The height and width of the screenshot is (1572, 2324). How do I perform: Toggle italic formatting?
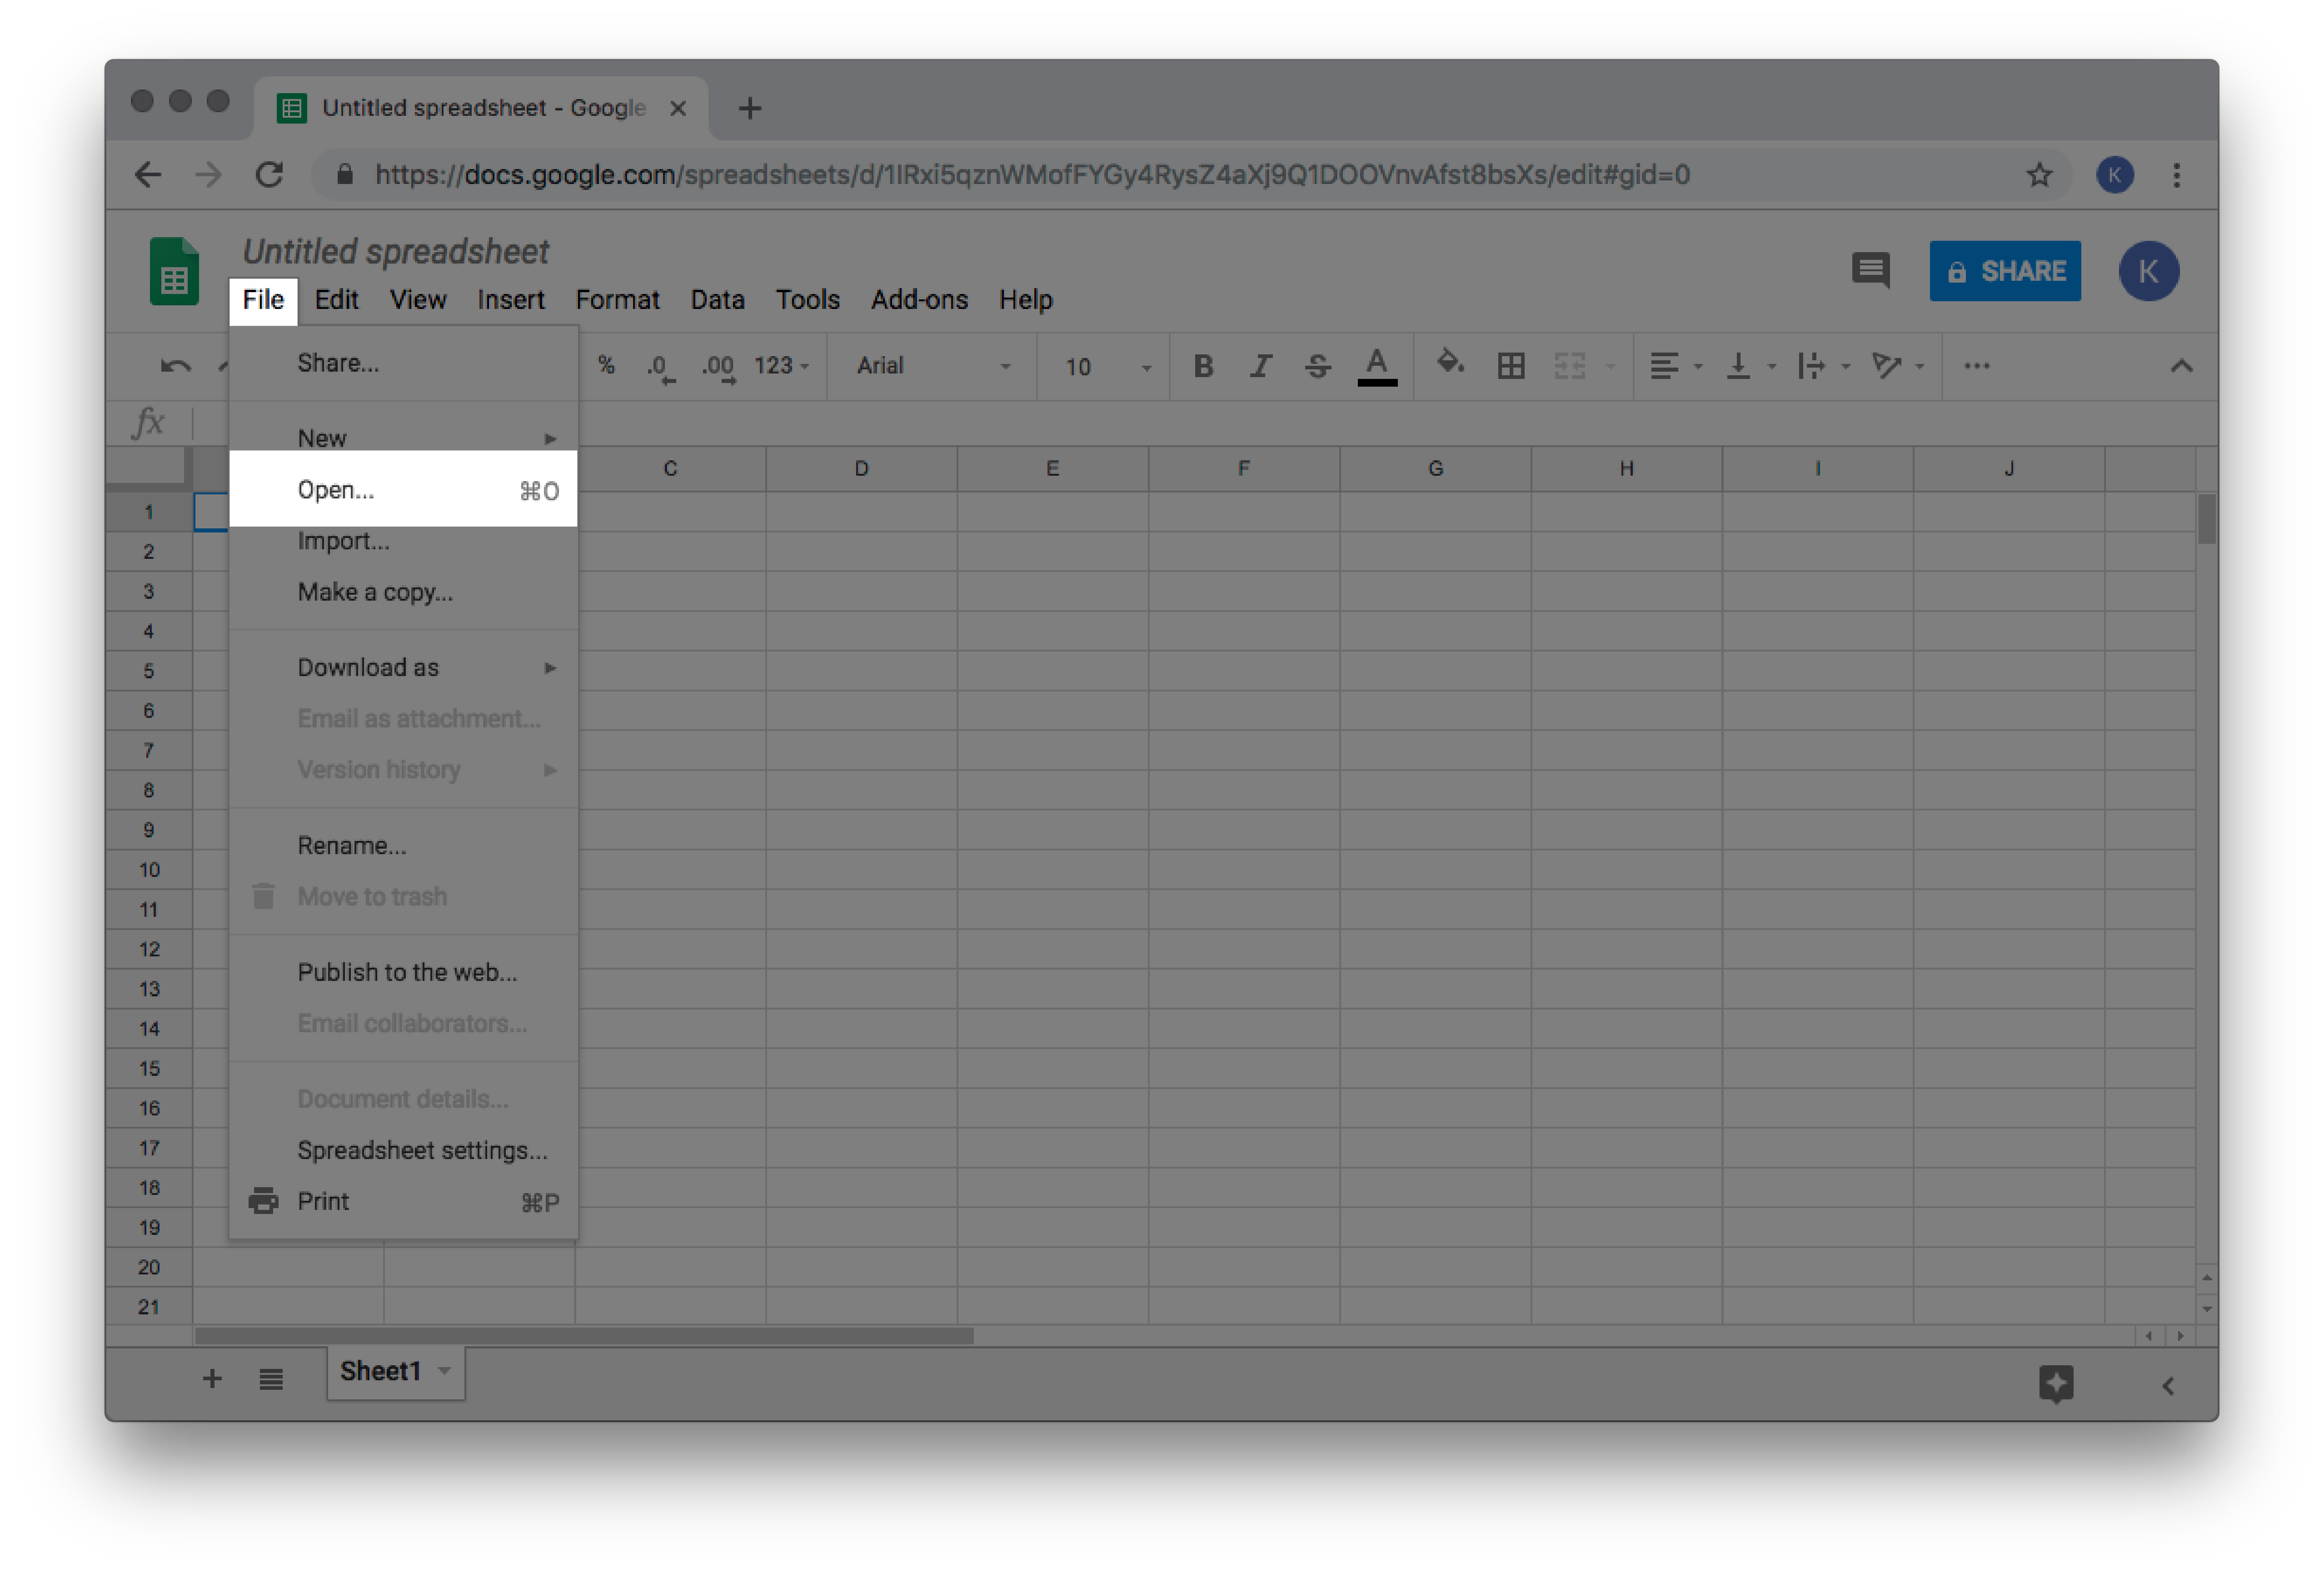point(1261,366)
